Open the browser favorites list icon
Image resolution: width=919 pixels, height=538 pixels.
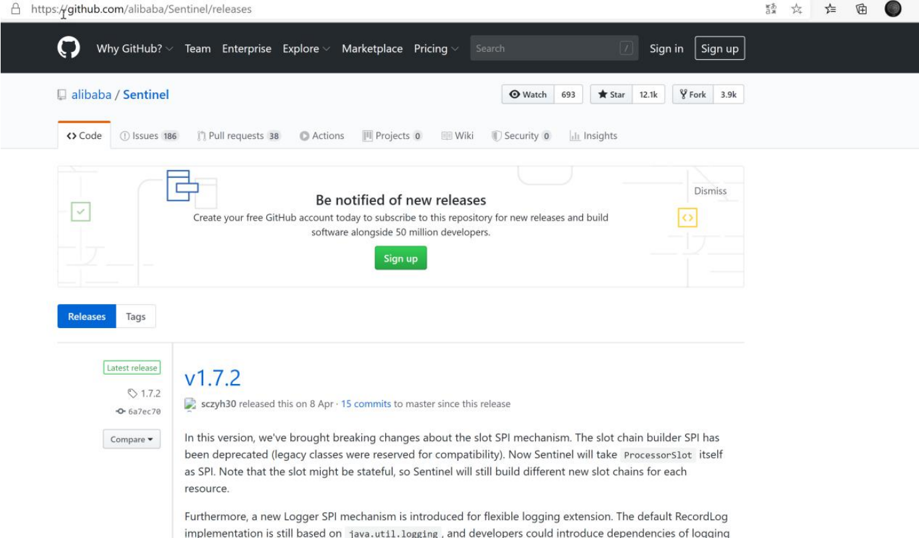coord(830,9)
